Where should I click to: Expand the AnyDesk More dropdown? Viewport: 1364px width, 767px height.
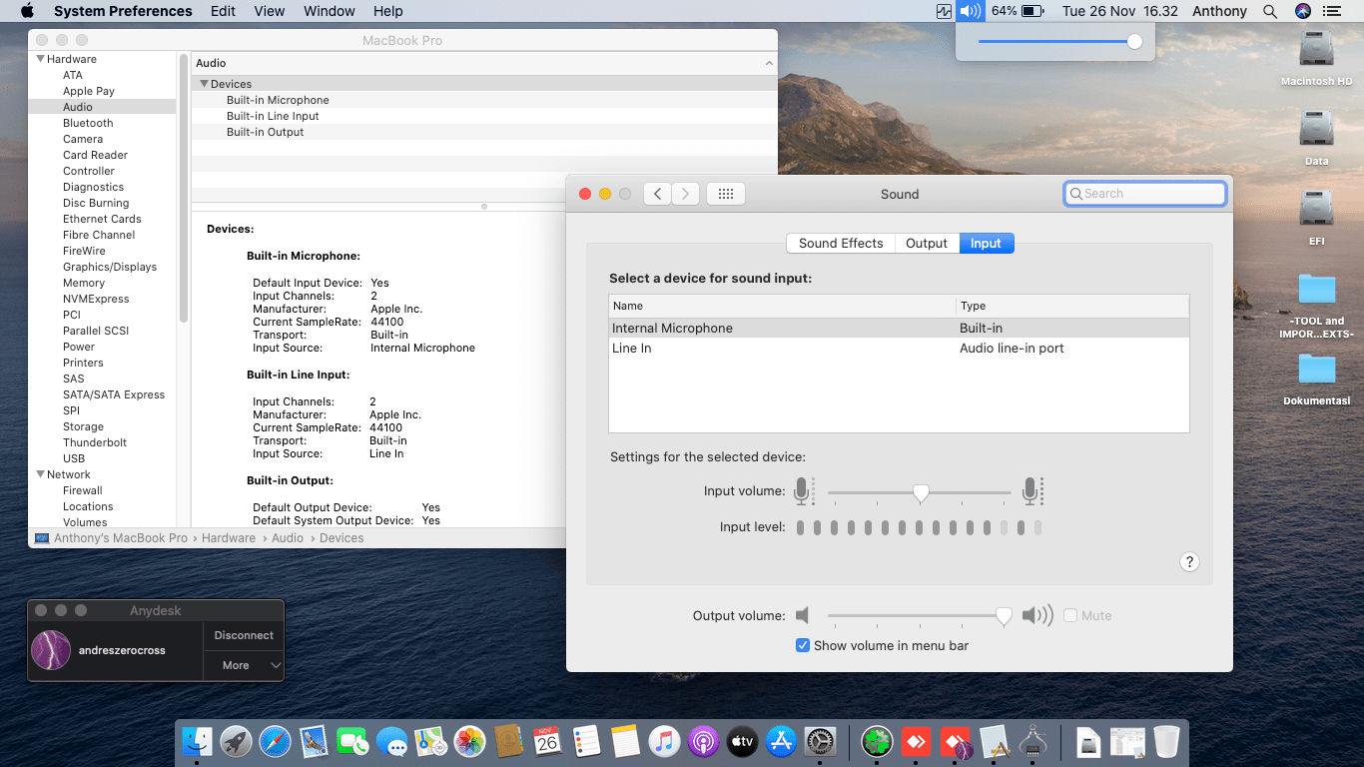tap(244, 665)
